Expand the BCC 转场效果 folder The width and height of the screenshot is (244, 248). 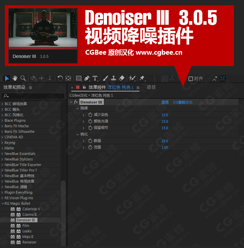coord(2,104)
